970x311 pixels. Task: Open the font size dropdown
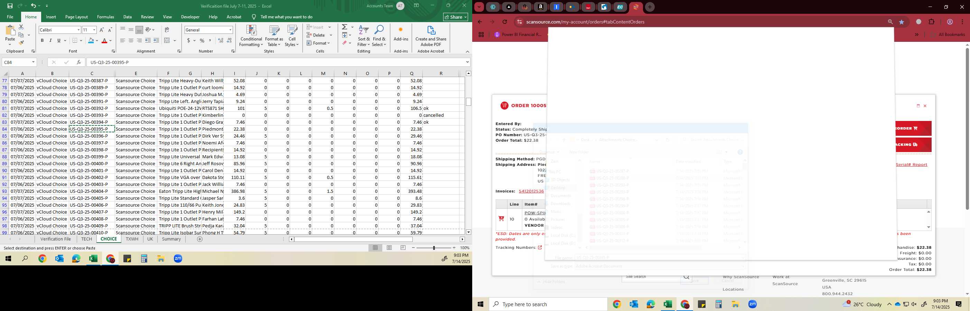pos(94,30)
